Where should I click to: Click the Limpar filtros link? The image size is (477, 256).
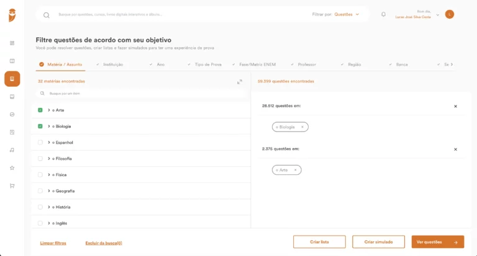[53, 243]
